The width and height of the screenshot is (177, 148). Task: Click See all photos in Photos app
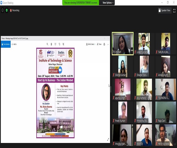[6, 44]
